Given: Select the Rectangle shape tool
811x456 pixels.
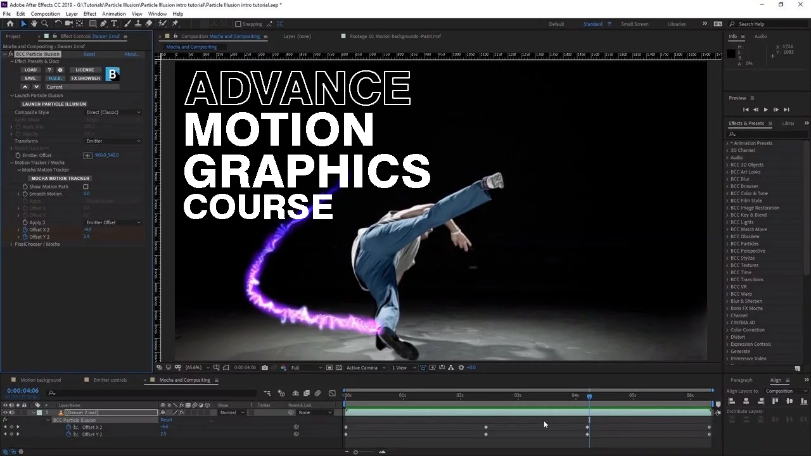Looking at the screenshot, I should 93,23.
